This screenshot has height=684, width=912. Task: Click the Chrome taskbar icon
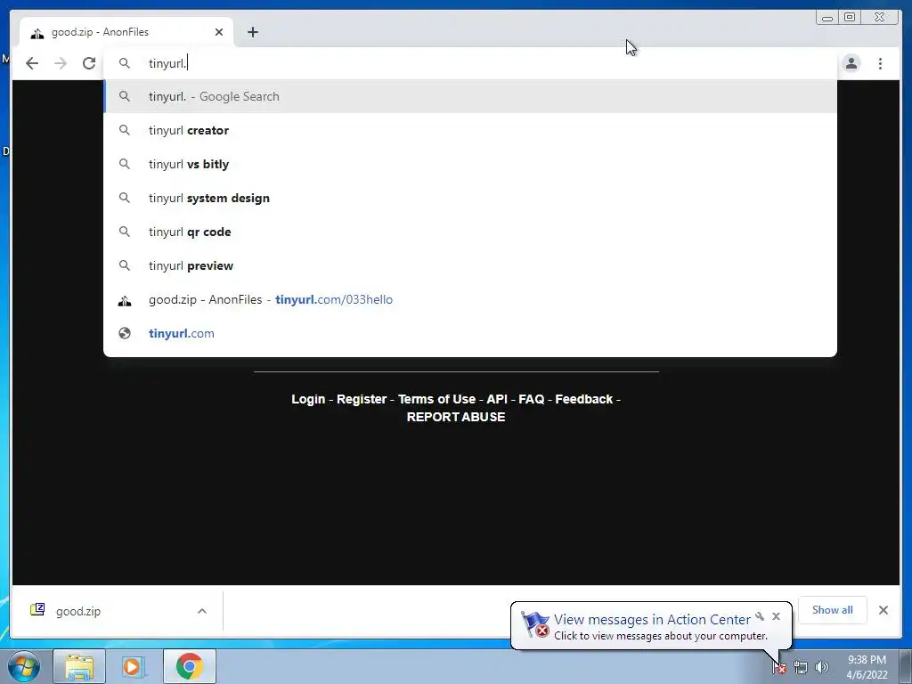[190, 666]
